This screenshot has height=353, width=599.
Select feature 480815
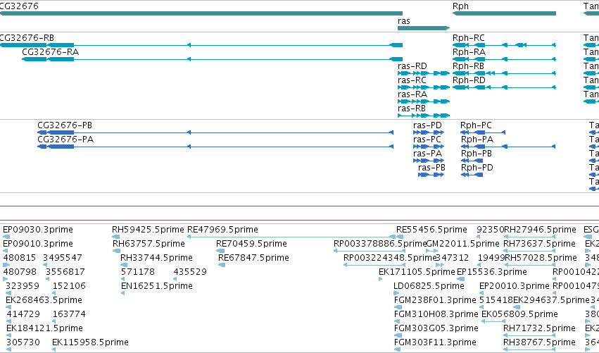click(x=20, y=258)
